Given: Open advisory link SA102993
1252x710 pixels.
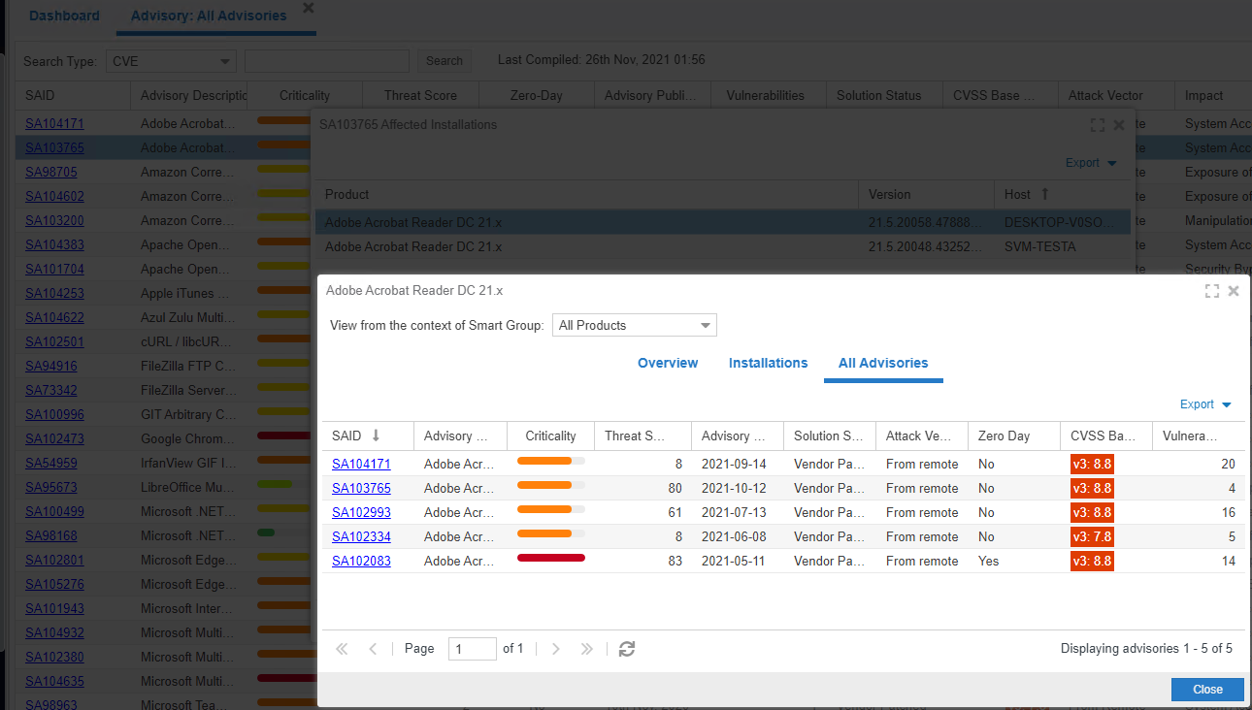Looking at the screenshot, I should (361, 512).
